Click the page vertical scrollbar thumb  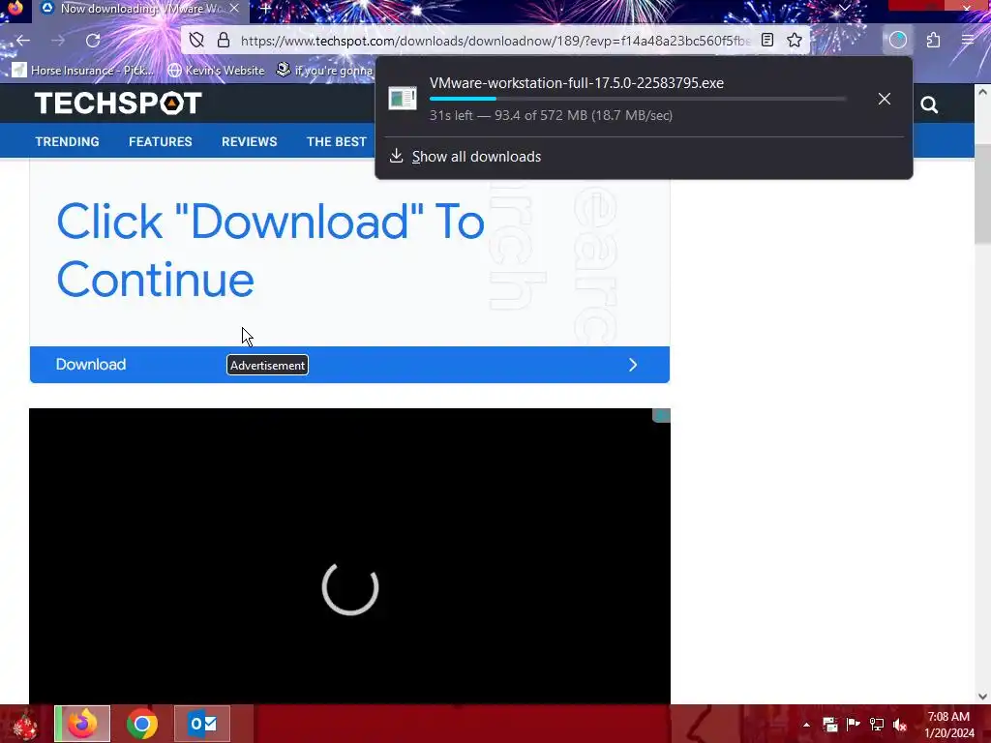click(982, 193)
